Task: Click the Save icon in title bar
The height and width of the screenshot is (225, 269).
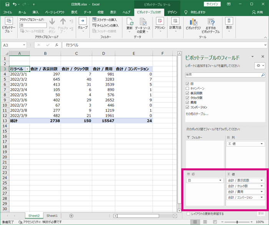Action: tap(7, 4)
